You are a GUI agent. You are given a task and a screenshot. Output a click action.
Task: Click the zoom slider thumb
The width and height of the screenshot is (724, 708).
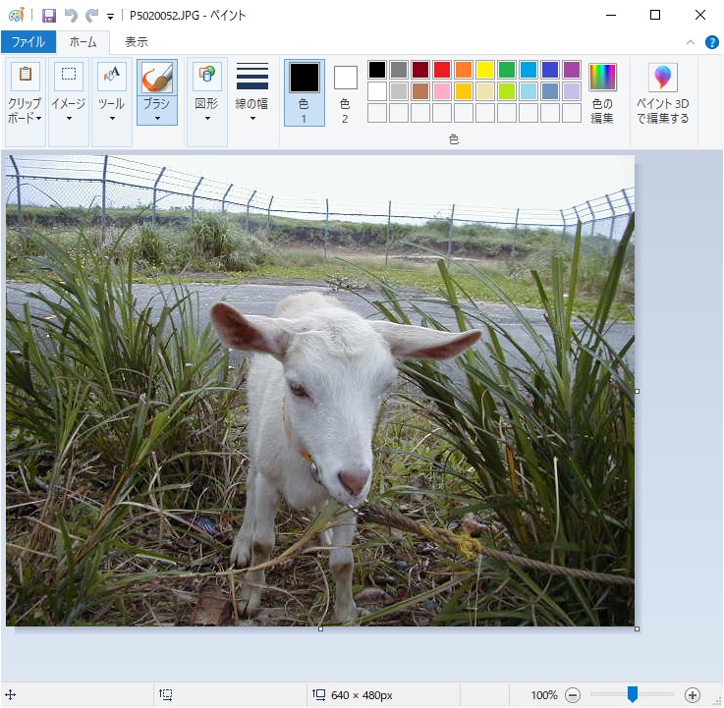pyautogui.click(x=633, y=694)
